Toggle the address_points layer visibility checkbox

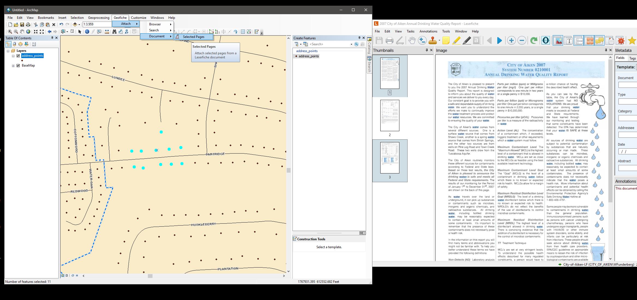pyautogui.click(x=18, y=56)
